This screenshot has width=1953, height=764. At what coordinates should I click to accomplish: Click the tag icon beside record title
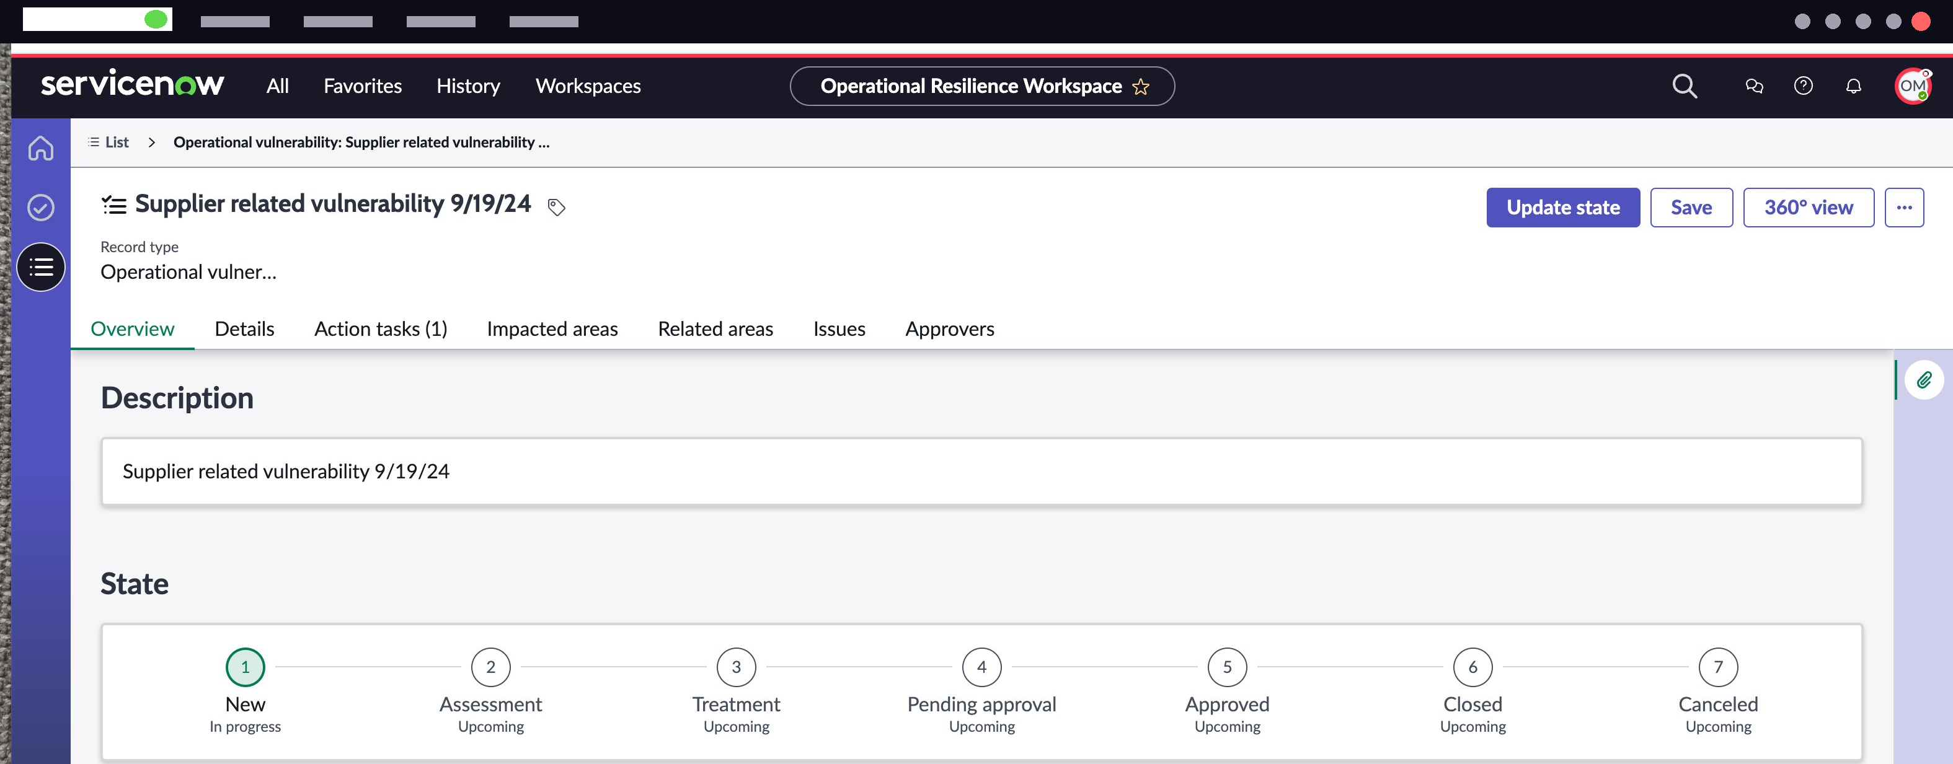click(557, 207)
